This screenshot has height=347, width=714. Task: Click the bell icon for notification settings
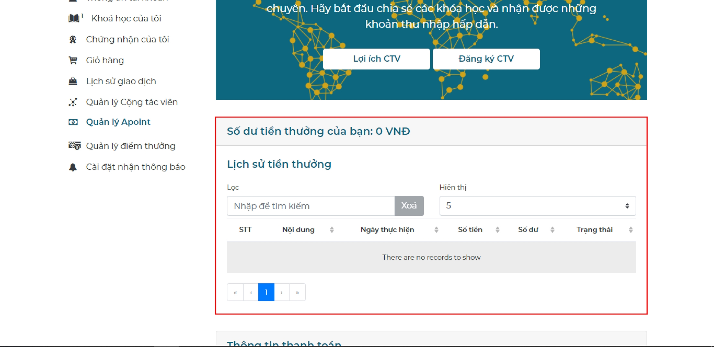(73, 167)
